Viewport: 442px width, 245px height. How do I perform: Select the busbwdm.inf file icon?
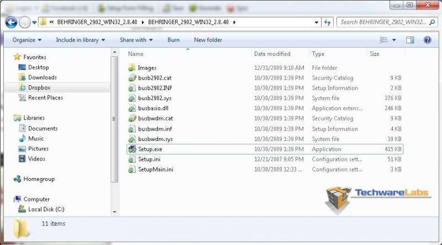(132, 129)
